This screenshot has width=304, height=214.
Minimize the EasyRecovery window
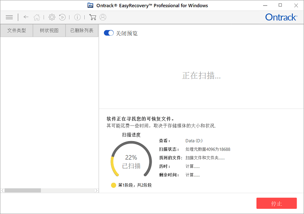265,6
